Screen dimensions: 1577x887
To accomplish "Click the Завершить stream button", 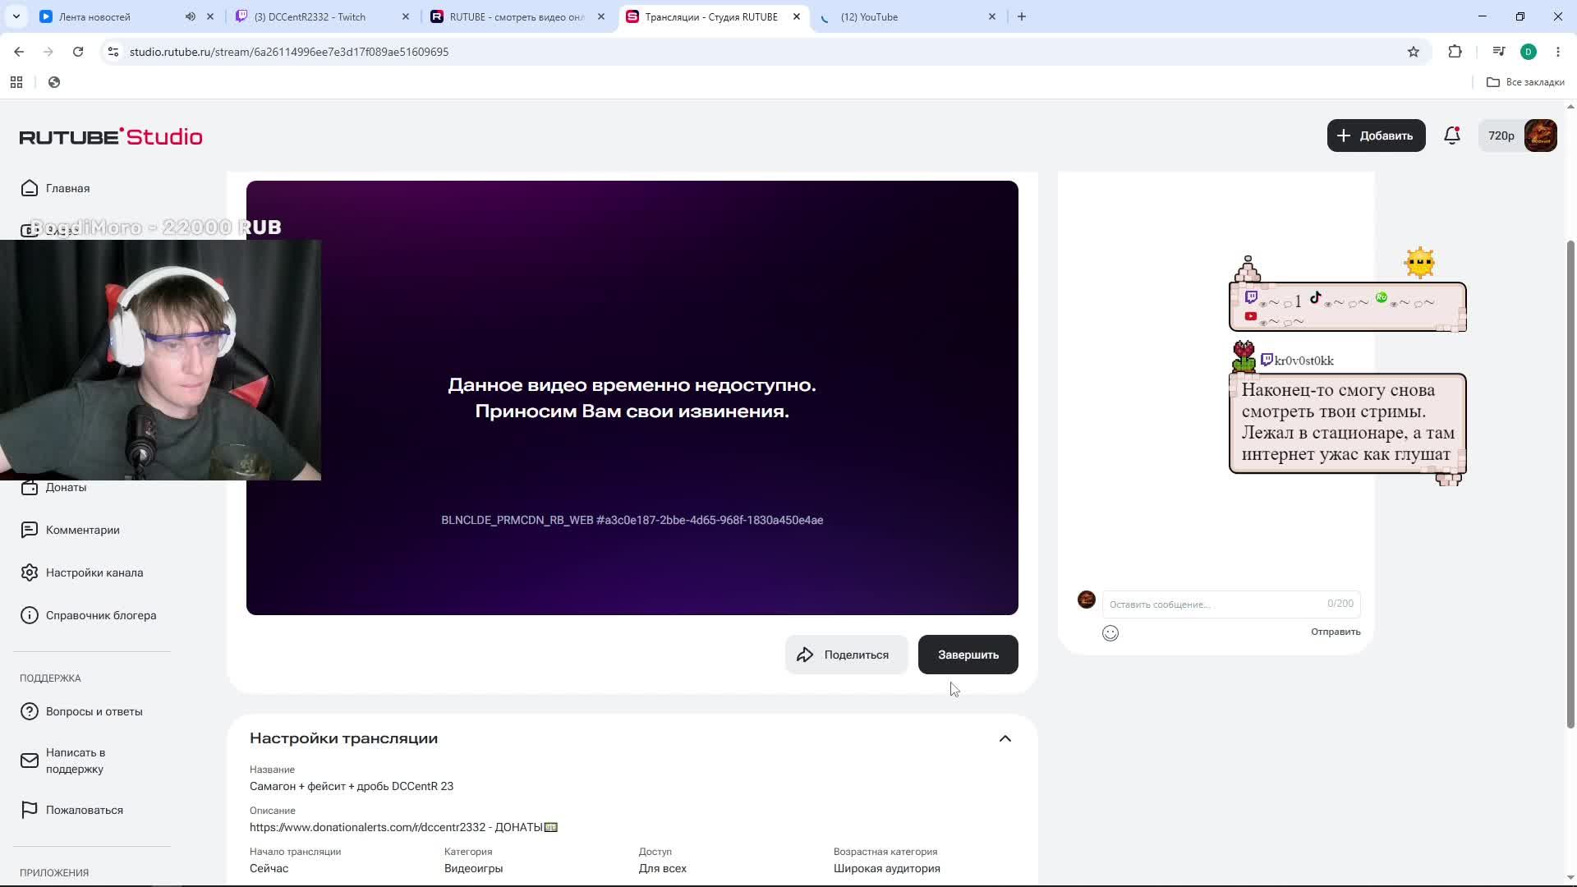I will pos(968,655).
